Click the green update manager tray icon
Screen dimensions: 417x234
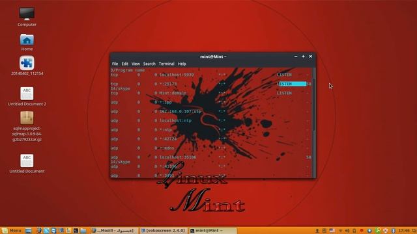coord(378,231)
